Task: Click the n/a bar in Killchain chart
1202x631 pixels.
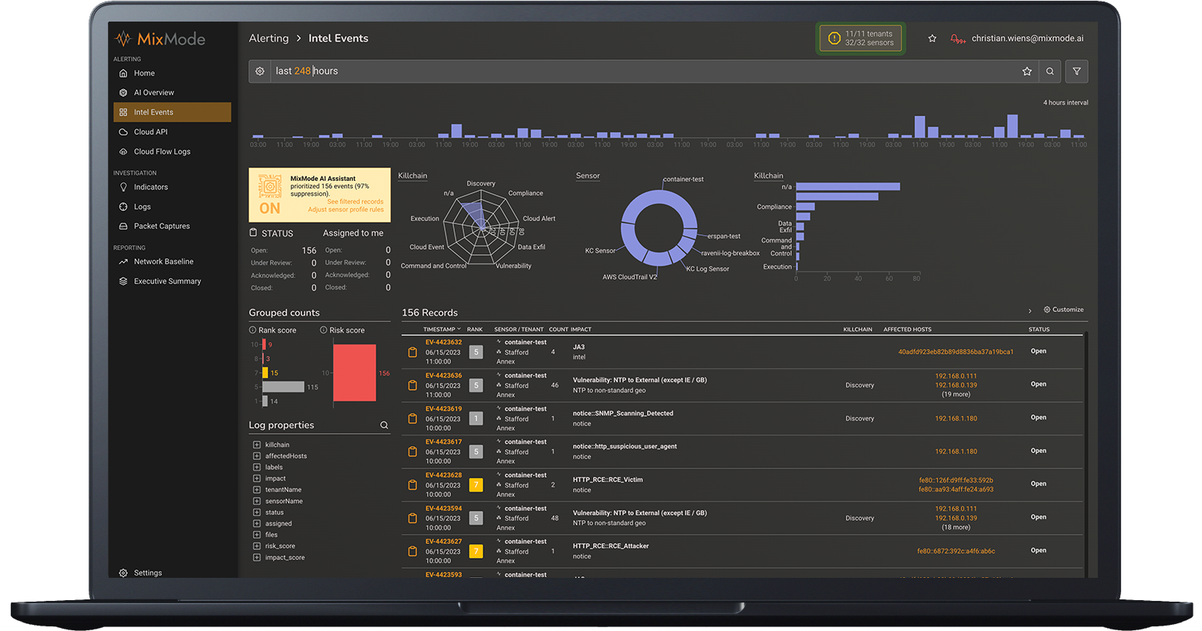Action: point(847,186)
